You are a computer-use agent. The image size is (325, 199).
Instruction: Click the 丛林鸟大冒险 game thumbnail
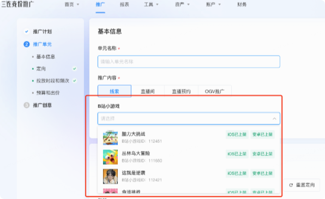click(110, 157)
